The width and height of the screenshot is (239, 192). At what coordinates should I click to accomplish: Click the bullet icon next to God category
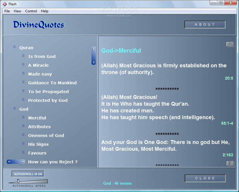pyautogui.click(x=14, y=108)
